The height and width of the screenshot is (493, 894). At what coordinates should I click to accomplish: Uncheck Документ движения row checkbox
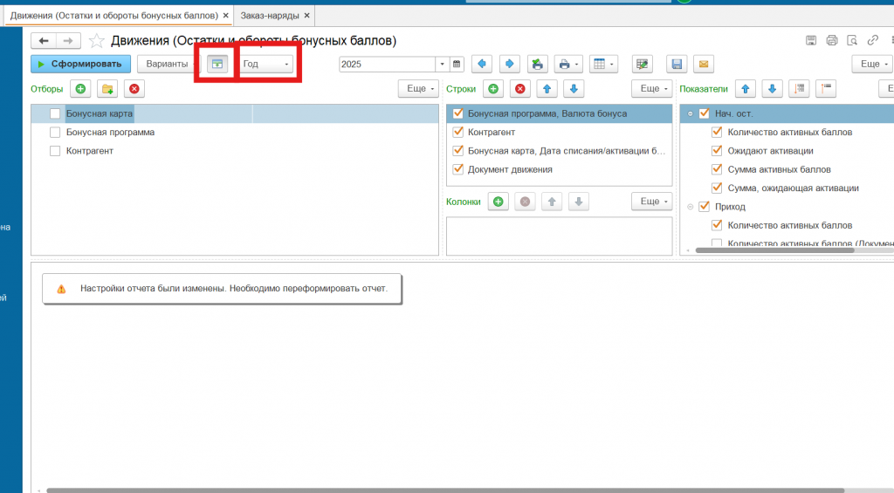pos(457,169)
